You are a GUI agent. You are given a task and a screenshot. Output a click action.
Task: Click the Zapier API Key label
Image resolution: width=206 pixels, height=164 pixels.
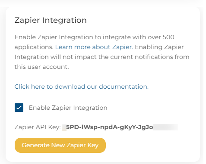38,127
